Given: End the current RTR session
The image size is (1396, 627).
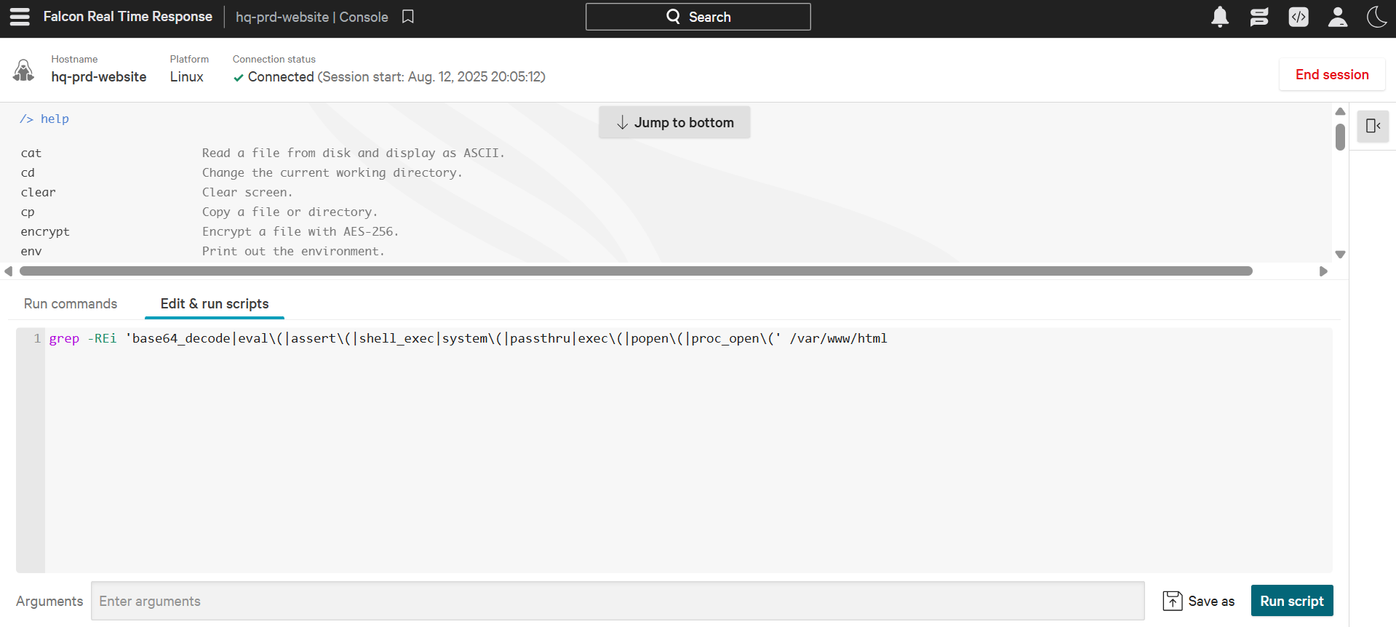Looking at the screenshot, I should click(1331, 75).
